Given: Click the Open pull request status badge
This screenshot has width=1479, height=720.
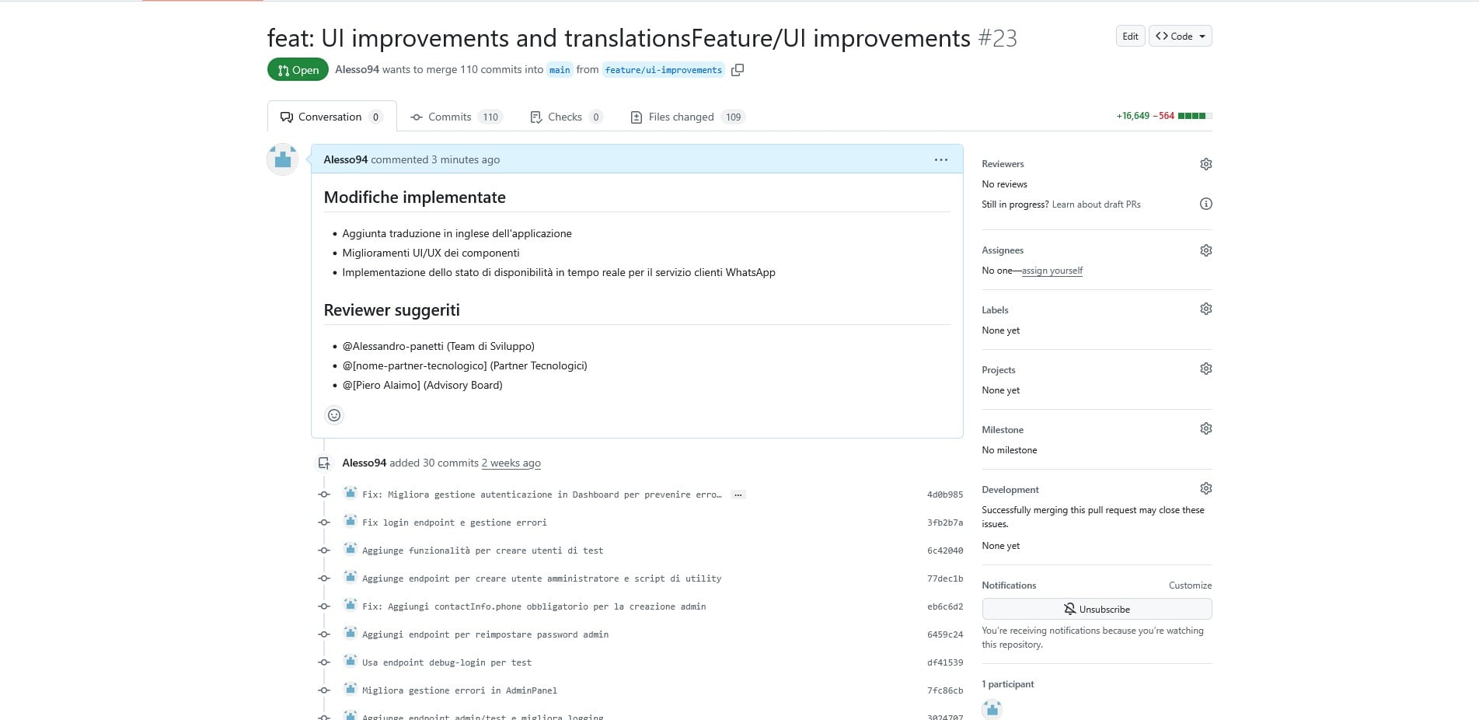Looking at the screenshot, I should click(x=297, y=69).
